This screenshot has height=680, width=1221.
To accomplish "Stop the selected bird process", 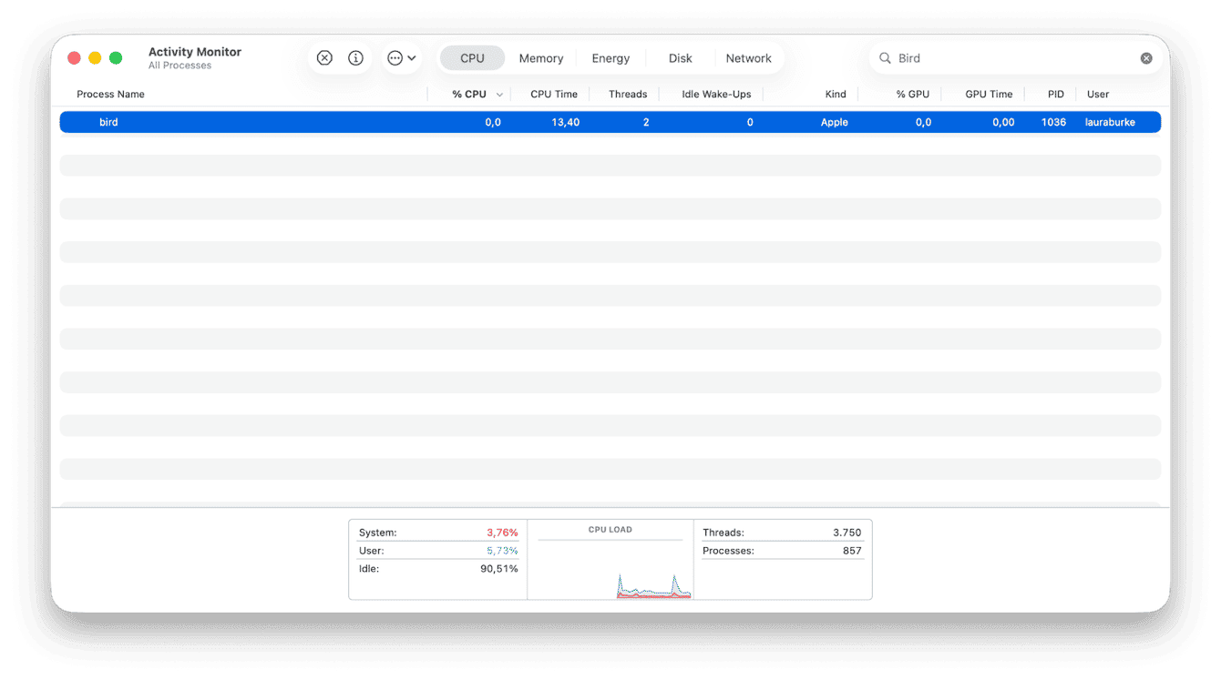I will (x=324, y=57).
